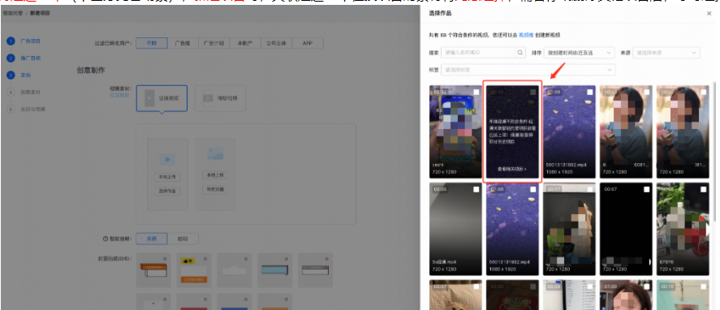Select the gray window-style cover sticker
The height and width of the screenshot is (310, 720).
pos(315,270)
